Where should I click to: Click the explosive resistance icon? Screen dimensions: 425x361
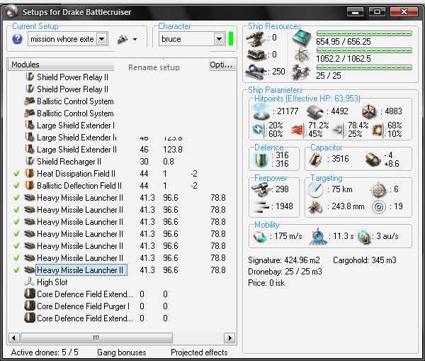tap(378, 130)
